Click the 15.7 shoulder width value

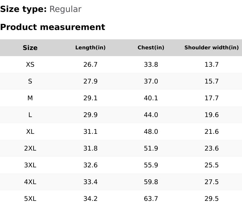pyautogui.click(x=211, y=81)
